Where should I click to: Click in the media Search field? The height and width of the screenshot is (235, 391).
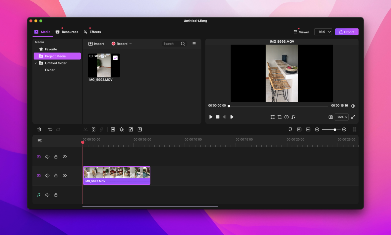click(171, 44)
